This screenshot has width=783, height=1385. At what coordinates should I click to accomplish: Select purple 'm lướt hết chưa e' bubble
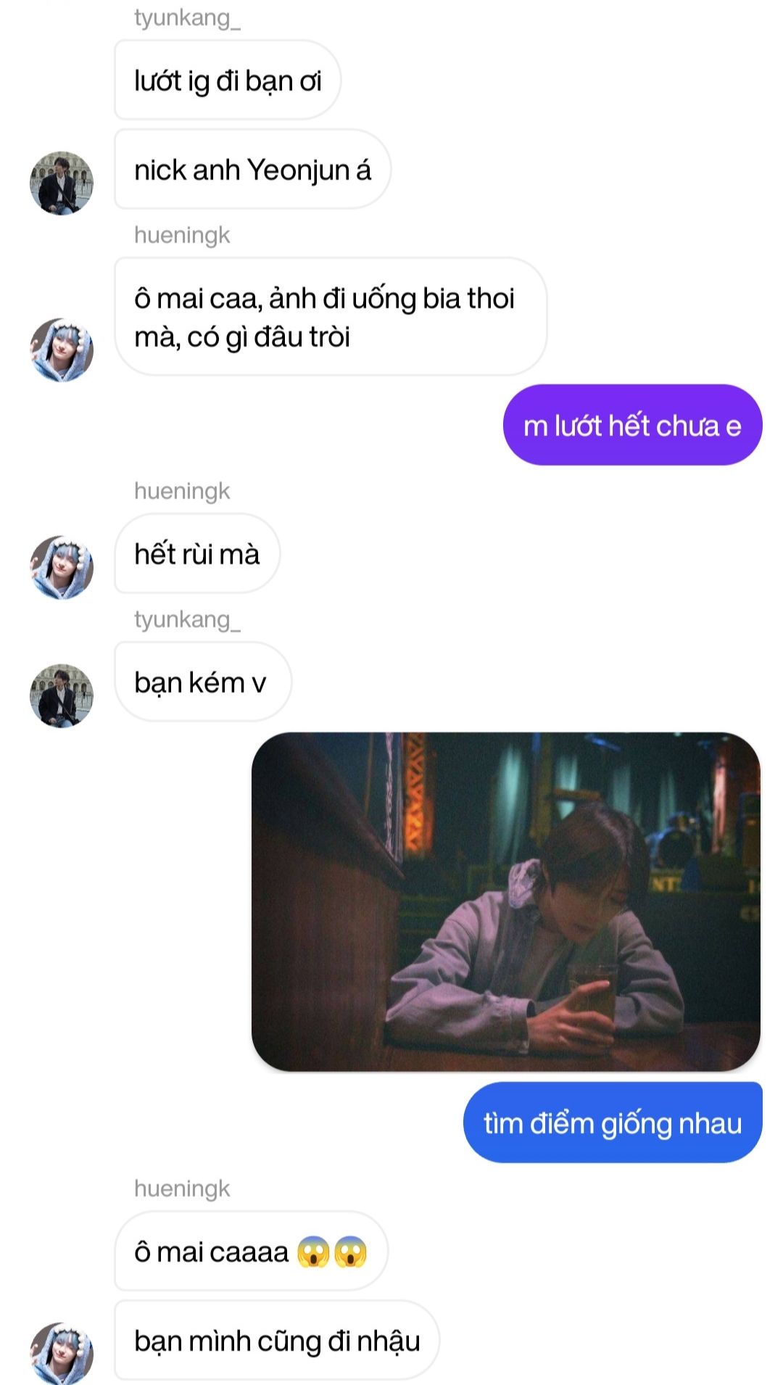(632, 425)
